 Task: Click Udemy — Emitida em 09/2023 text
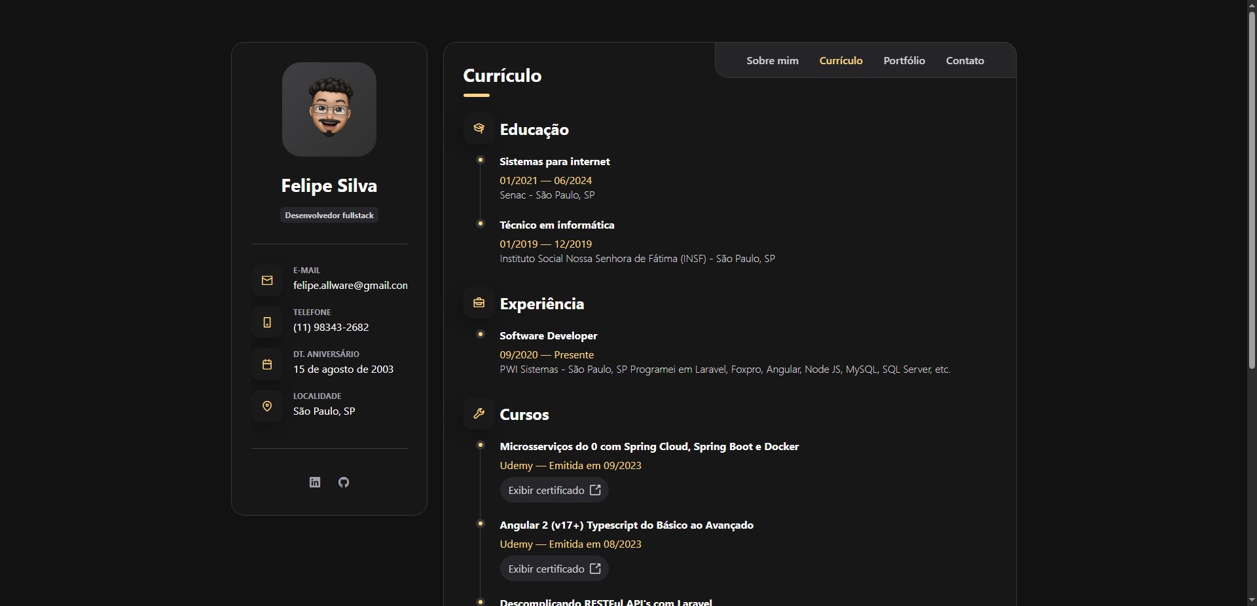click(x=571, y=465)
